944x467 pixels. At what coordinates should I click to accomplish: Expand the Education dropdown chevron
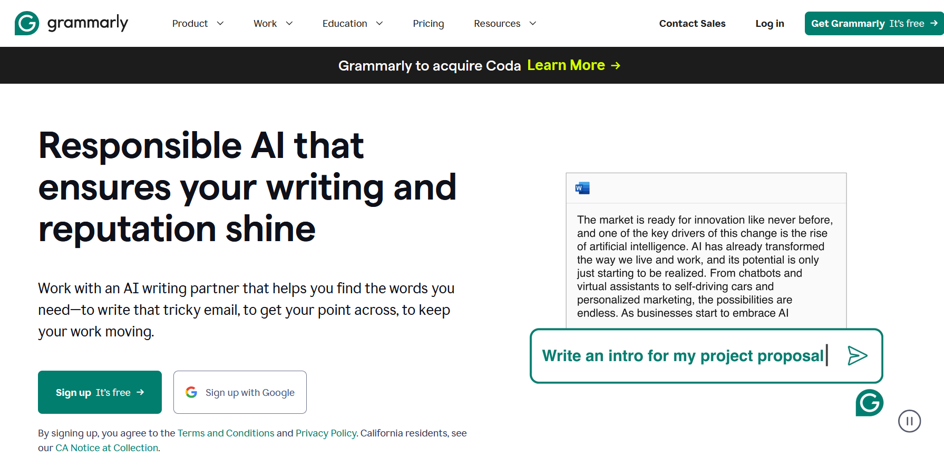pyautogui.click(x=379, y=23)
